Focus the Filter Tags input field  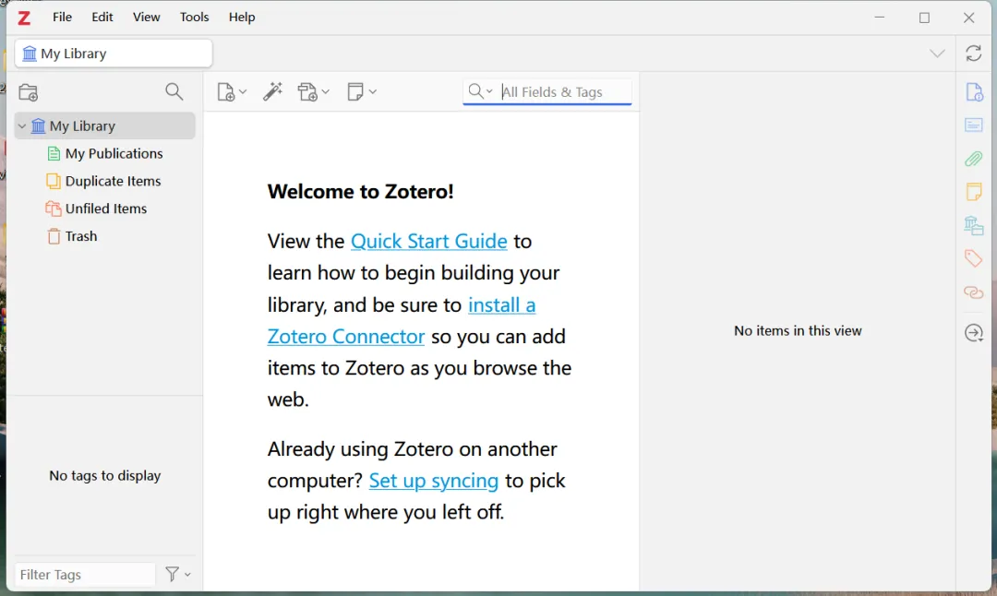(x=85, y=575)
